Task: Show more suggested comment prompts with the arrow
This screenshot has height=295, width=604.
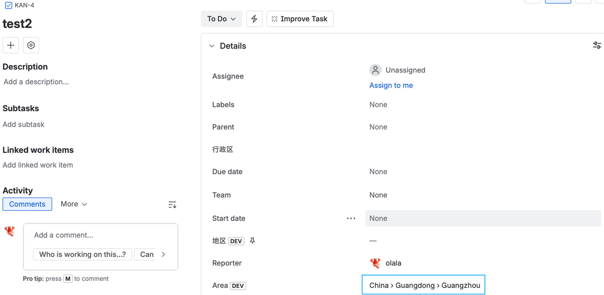Action: [x=163, y=254]
